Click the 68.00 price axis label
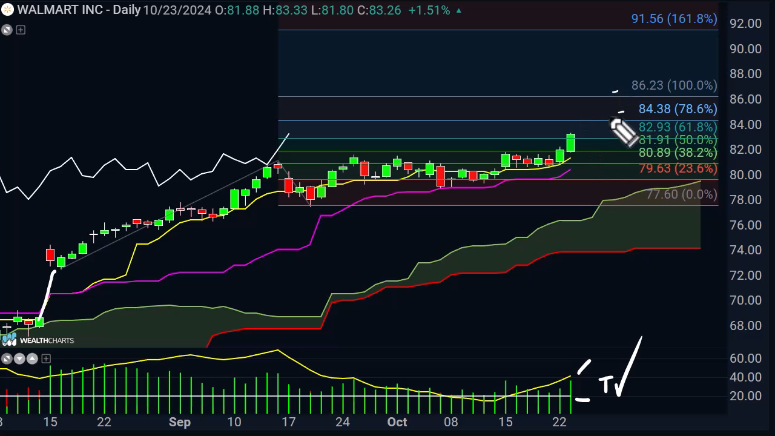Viewport: 775px width, 436px height. [745, 326]
